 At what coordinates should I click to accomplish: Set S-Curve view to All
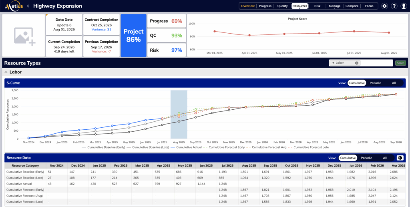click(x=394, y=83)
